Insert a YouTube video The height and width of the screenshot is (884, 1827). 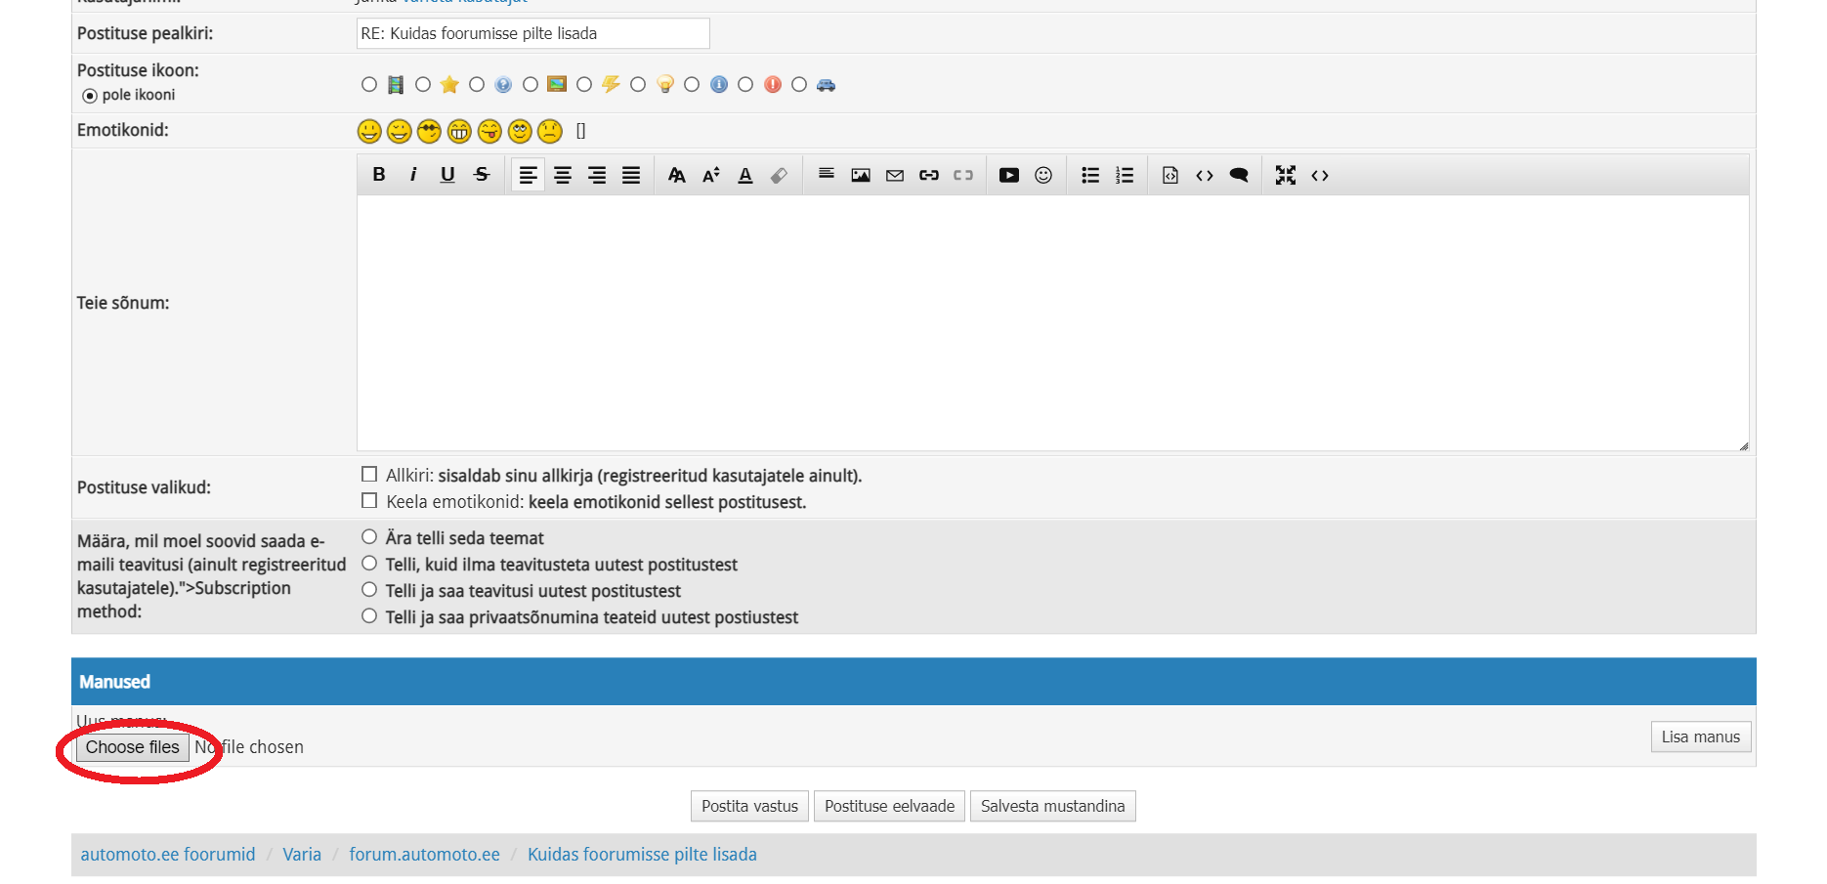(1009, 175)
